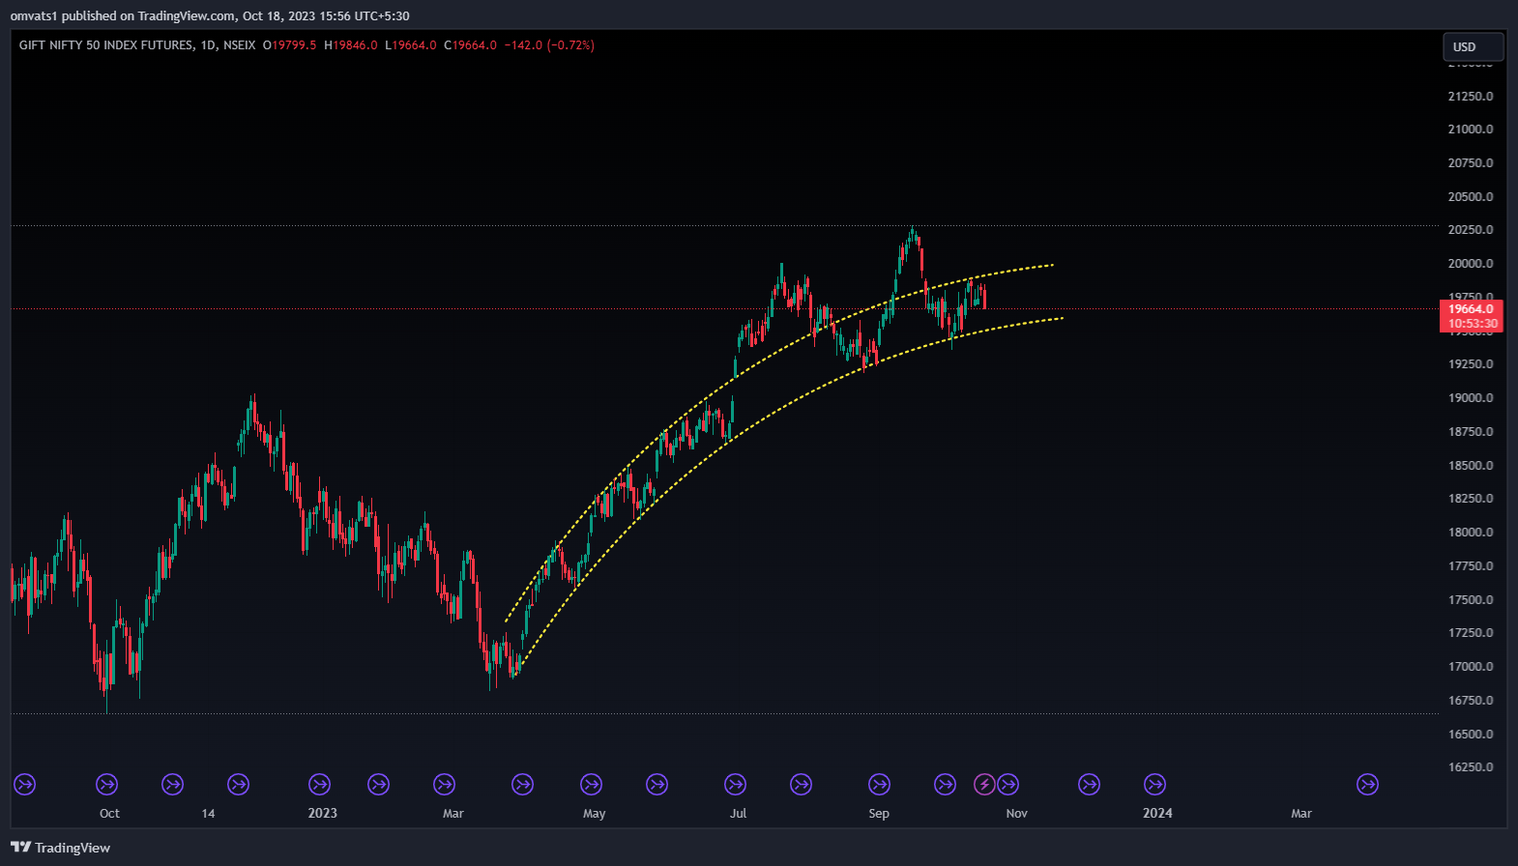The image size is (1518, 866).
Task: Click the lightning bolt event icon
Action: 984,784
